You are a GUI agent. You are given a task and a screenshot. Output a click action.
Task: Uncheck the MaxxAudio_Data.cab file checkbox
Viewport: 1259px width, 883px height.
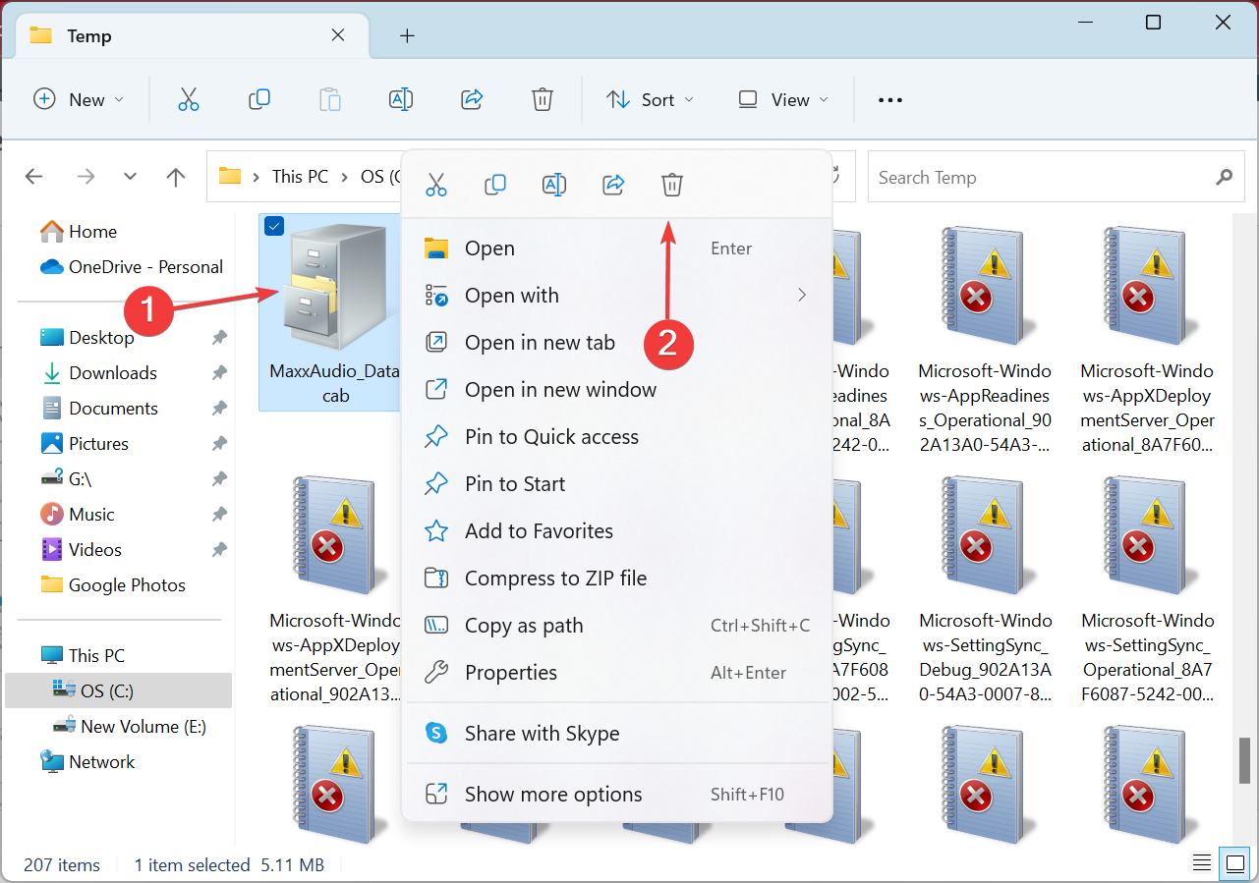tap(274, 227)
